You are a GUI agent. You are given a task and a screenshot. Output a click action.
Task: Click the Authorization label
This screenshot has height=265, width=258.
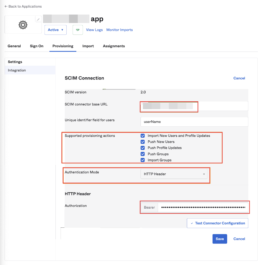pyautogui.click(x=76, y=206)
